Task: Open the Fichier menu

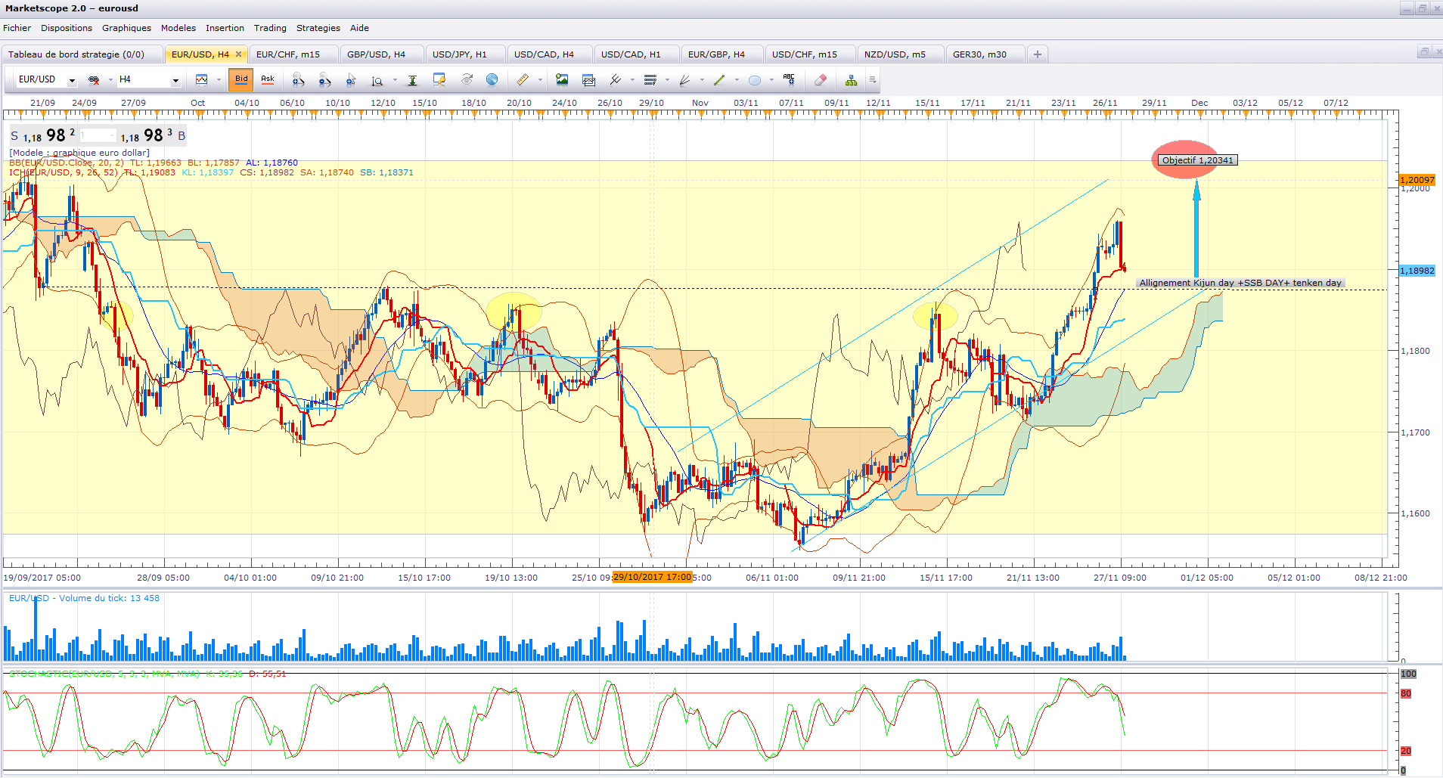Action: coord(17,28)
